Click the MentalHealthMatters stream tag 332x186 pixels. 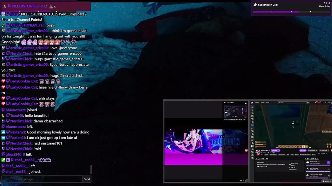point(305,155)
